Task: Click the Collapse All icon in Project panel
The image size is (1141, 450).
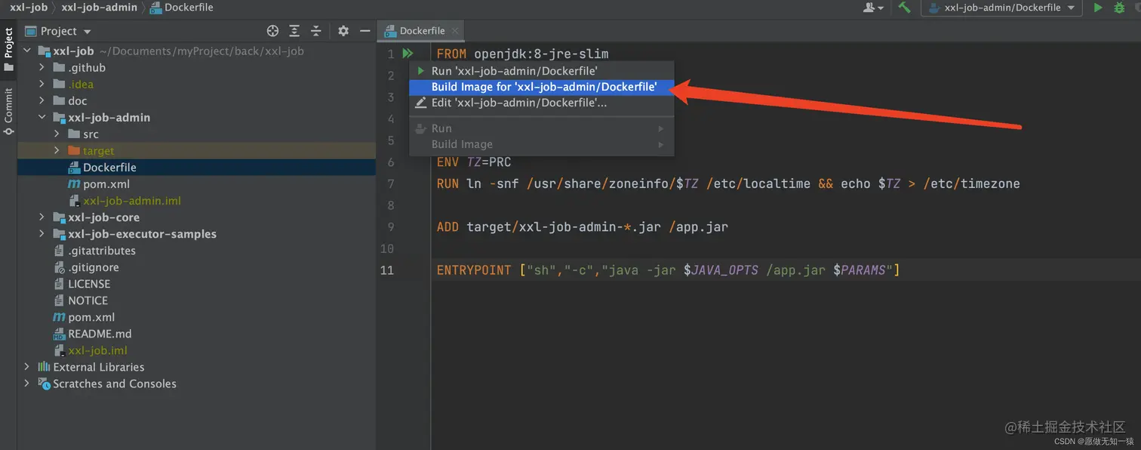Action: click(x=316, y=31)
